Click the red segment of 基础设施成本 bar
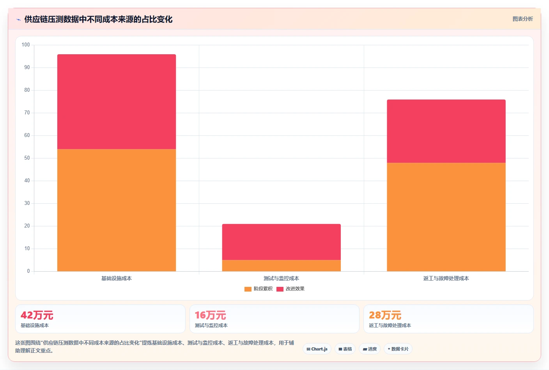Screen dimensions: 549x370 [x=117, y=101]
